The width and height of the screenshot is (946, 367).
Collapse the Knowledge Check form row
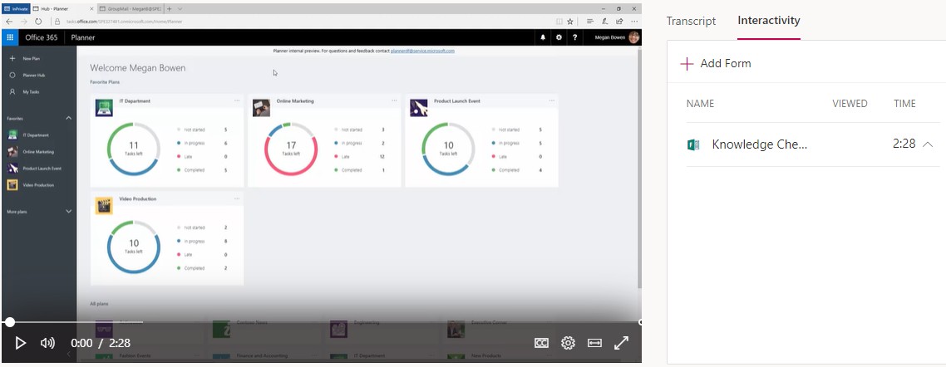point(928,144)
